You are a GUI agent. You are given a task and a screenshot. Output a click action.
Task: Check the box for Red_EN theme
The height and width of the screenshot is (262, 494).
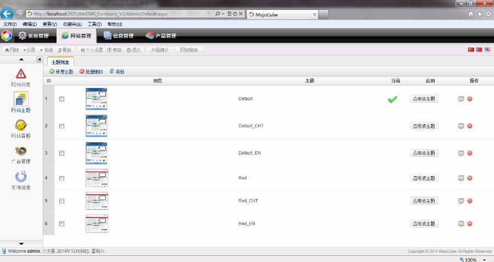click(61, 224)
